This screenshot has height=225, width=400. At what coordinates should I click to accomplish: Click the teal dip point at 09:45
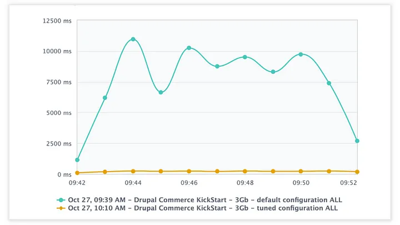161,92
